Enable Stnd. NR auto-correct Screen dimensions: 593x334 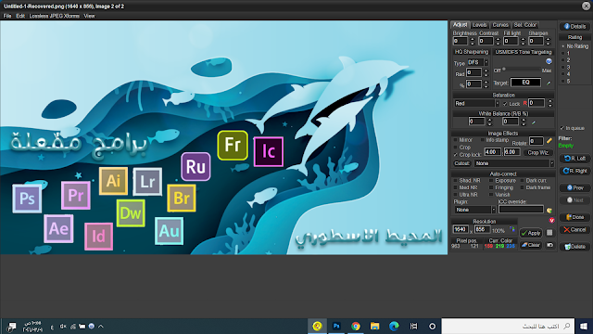pyautogui.click(x=455, y=181)
